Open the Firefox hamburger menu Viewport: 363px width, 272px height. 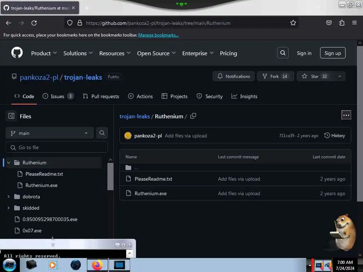[x=354, y=23]
